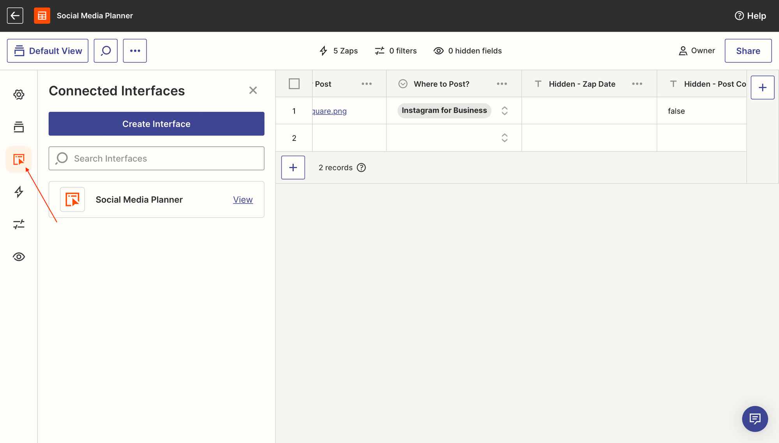This screenshot has width=779, height=443.
Task: Expand row 2 stepper control
Action: (504, 137)
